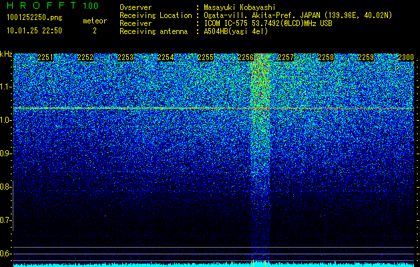Click the Receiving Location label
This screenshot has width=420, height=267.
point(156,15)
